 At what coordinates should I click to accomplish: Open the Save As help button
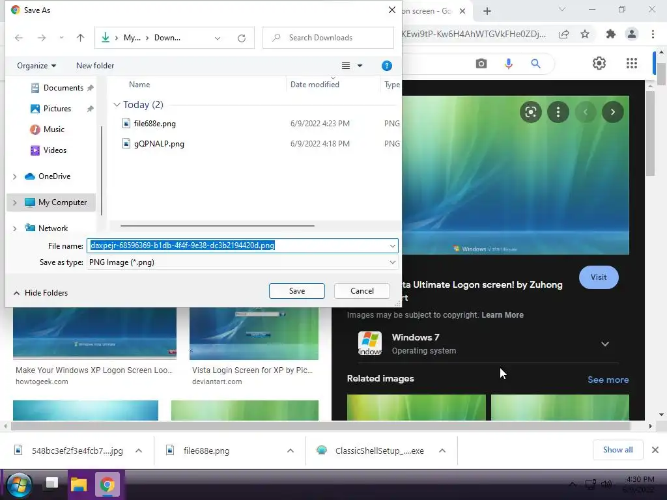[387, 66]
